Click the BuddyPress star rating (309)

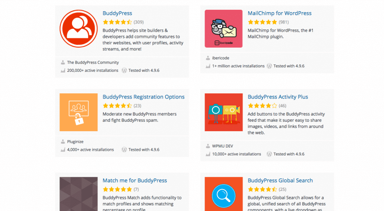[x=117, y=22]
